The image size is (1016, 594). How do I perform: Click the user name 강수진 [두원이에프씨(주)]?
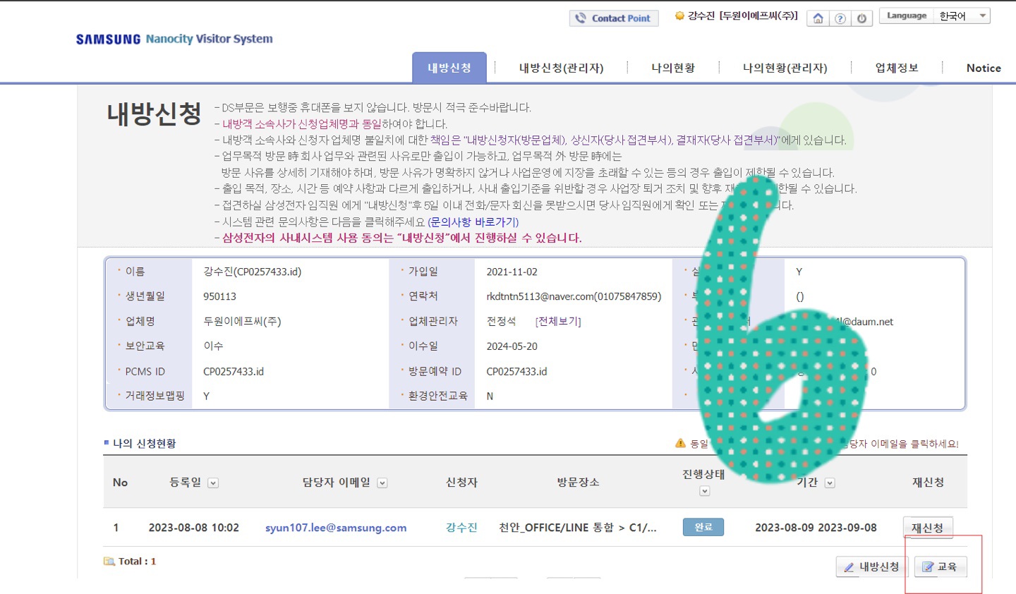742,16
